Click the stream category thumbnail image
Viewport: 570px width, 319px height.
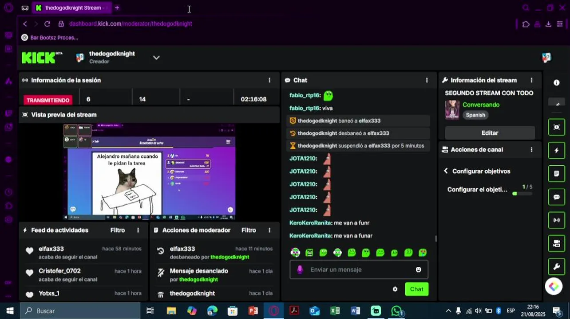pyautogui.click(x=452, y=110)
